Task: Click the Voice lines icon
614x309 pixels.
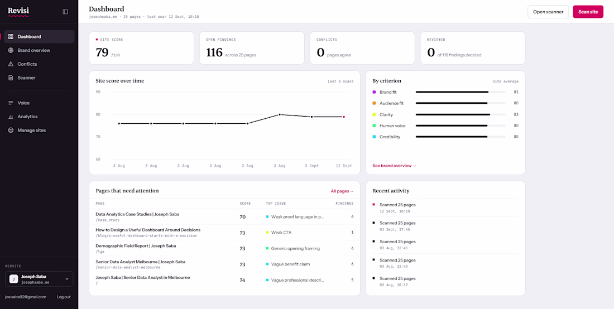Action: coord(11,103)
